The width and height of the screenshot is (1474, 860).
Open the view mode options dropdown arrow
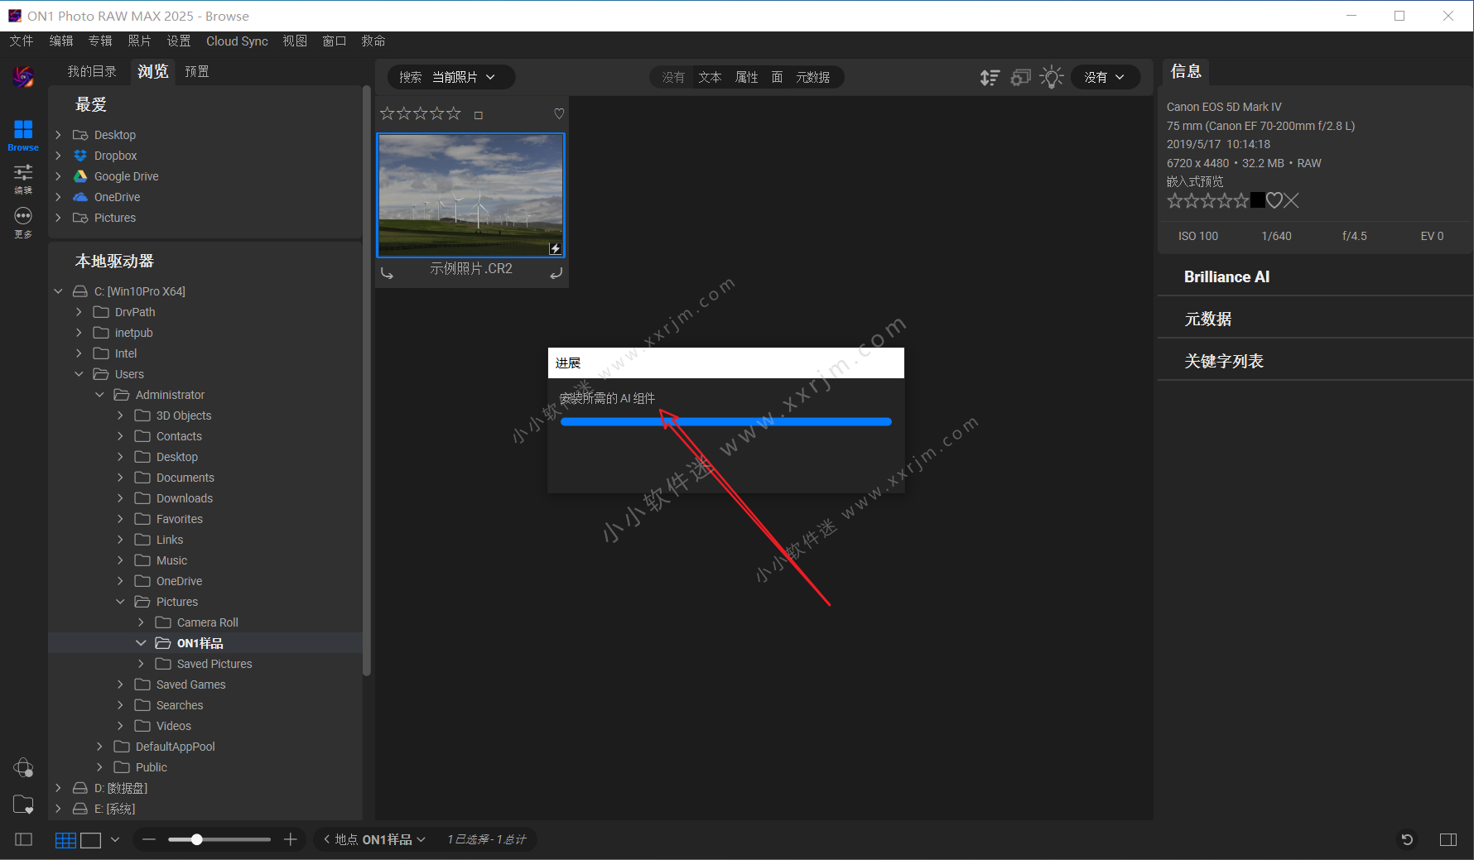point(115,839)
